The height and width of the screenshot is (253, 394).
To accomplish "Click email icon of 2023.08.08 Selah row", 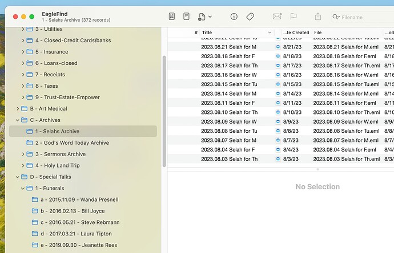I will coord(278,131).
